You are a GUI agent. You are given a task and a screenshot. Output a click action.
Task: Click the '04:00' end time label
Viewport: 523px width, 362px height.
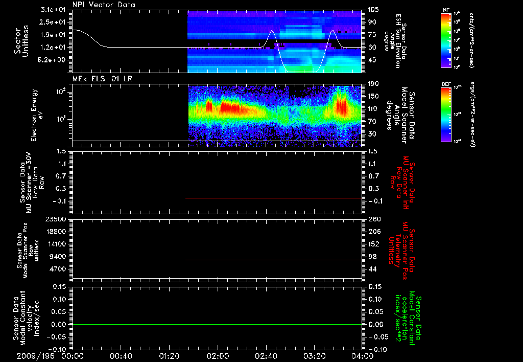point(363,356)
